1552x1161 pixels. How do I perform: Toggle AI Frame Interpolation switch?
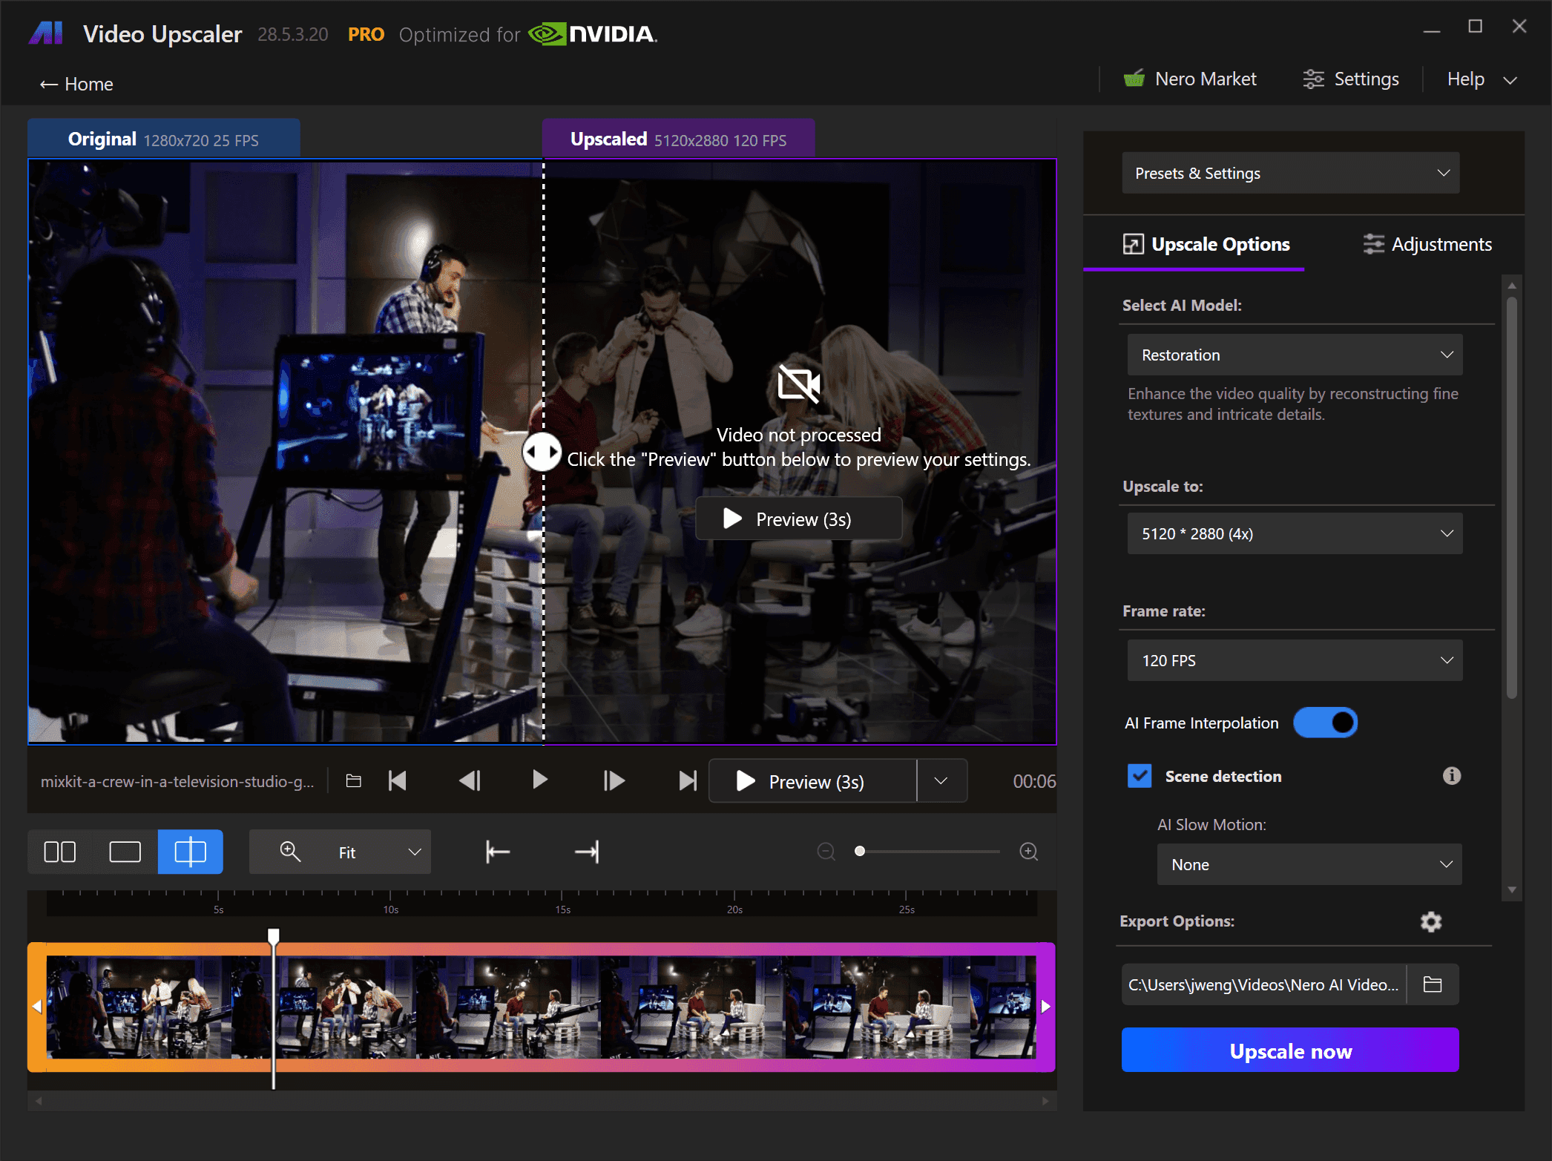click(x=1326, y=723)
